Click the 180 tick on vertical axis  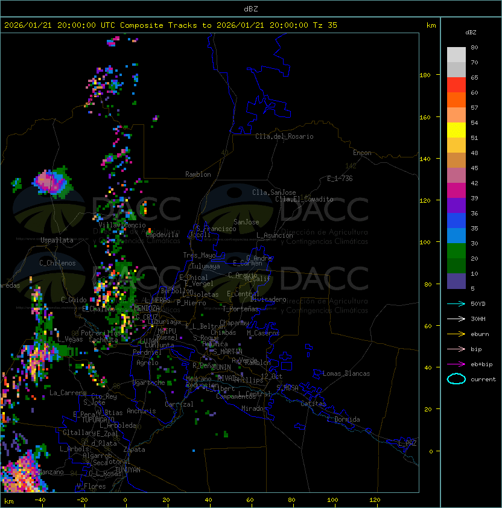coord(425,75)
